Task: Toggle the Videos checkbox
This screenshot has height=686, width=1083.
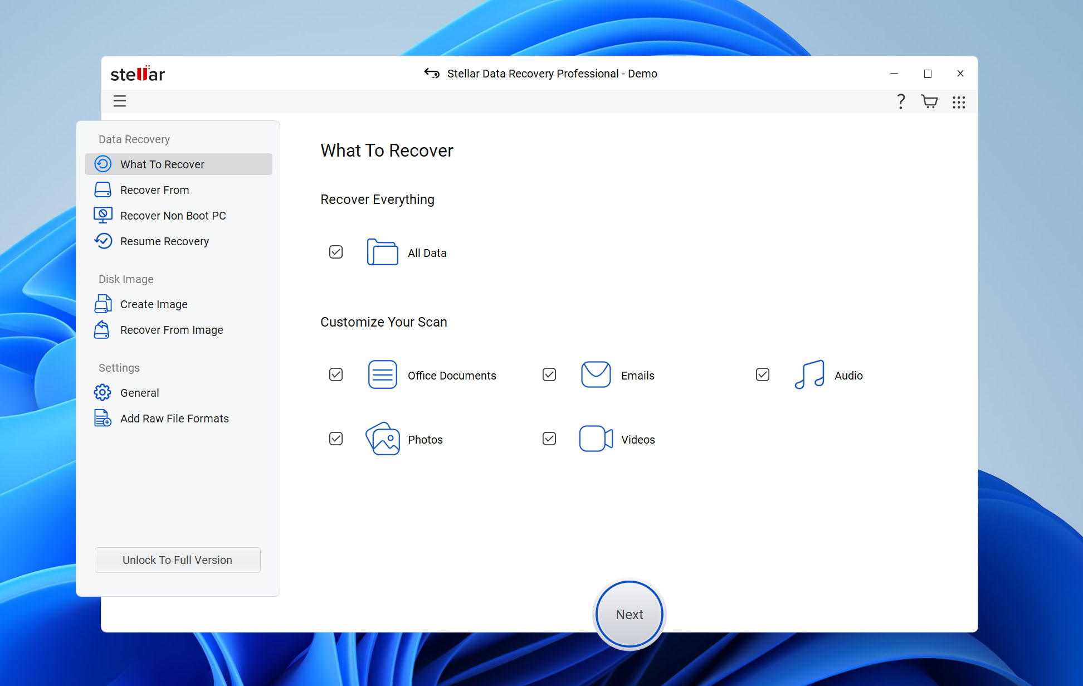Action: tap(549, 439)
